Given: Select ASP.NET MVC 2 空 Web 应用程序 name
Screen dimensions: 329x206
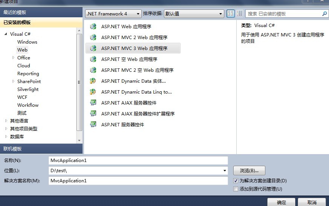Looking at the screenshot, I should click(137, 70).
